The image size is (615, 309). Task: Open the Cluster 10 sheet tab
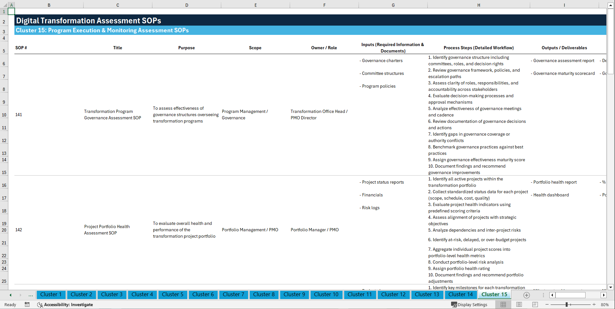[x=326, y=295]
